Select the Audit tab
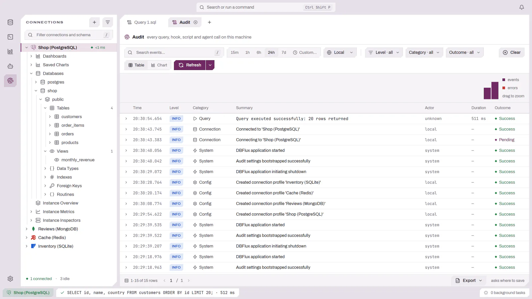 185,22
